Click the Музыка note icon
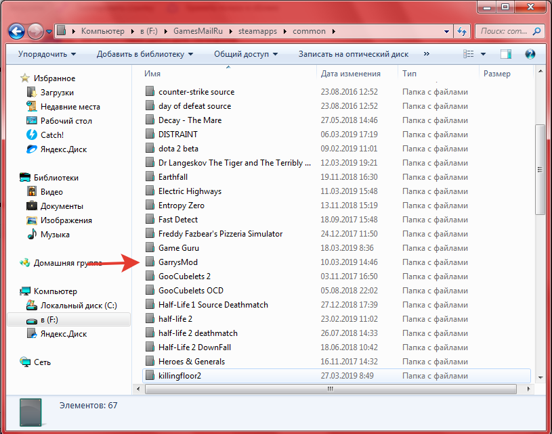The height and width of the screenshot is (434, 552). (32, 234)
